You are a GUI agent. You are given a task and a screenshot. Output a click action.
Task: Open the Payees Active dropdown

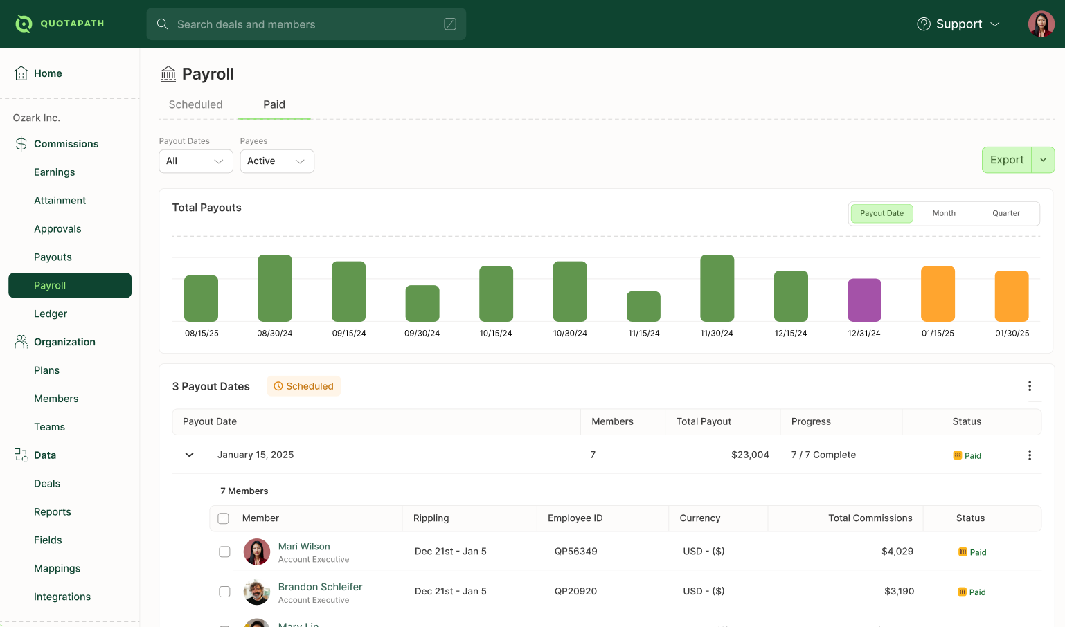pyautogui.click(x=277, y=161)
